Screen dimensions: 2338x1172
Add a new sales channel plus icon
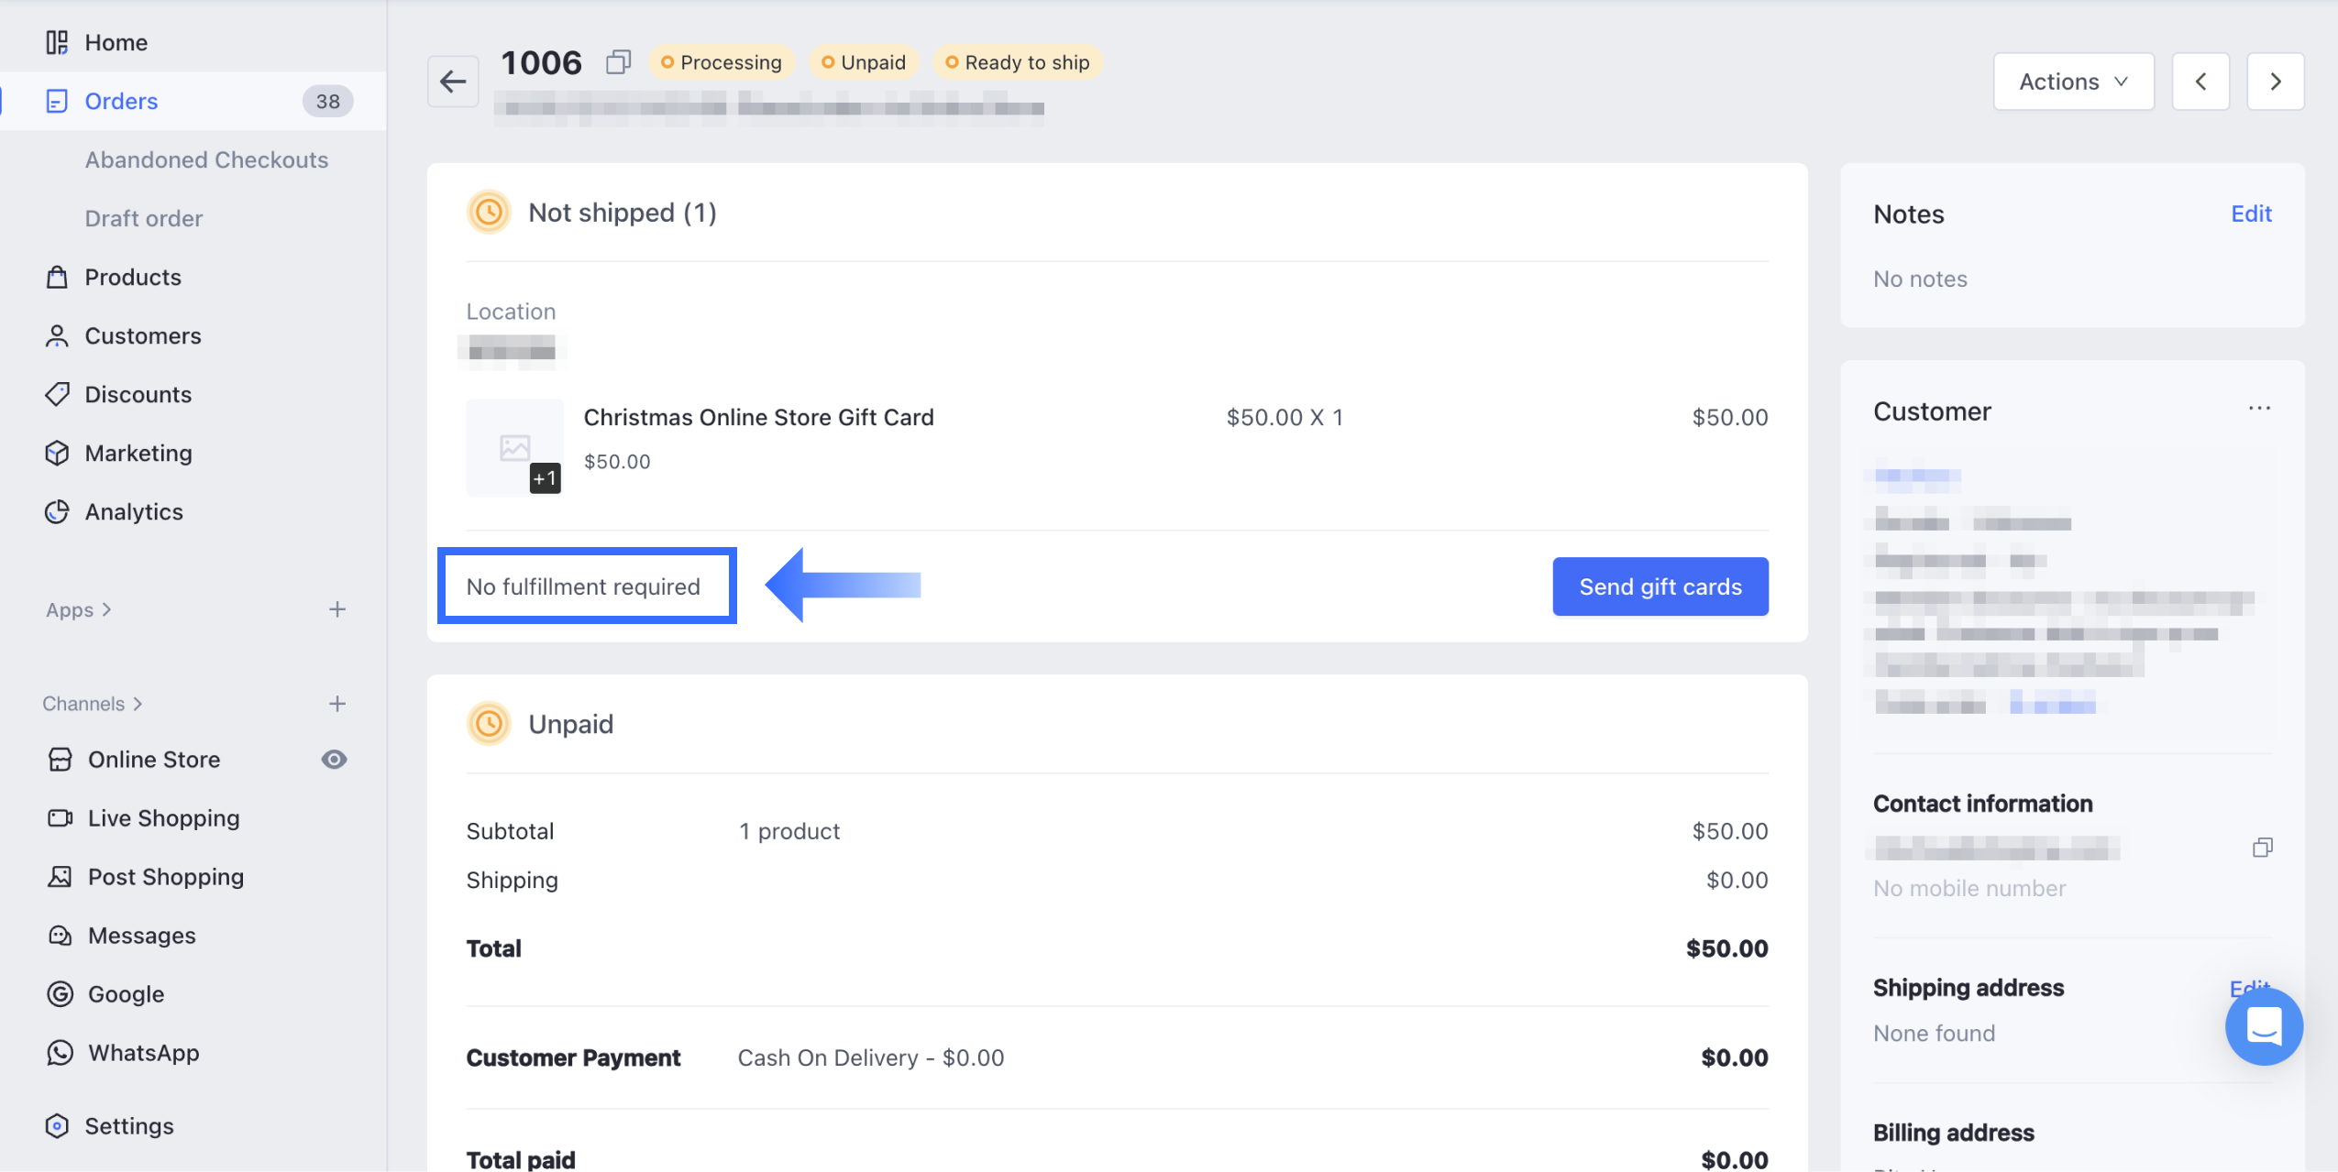(337, 704)
